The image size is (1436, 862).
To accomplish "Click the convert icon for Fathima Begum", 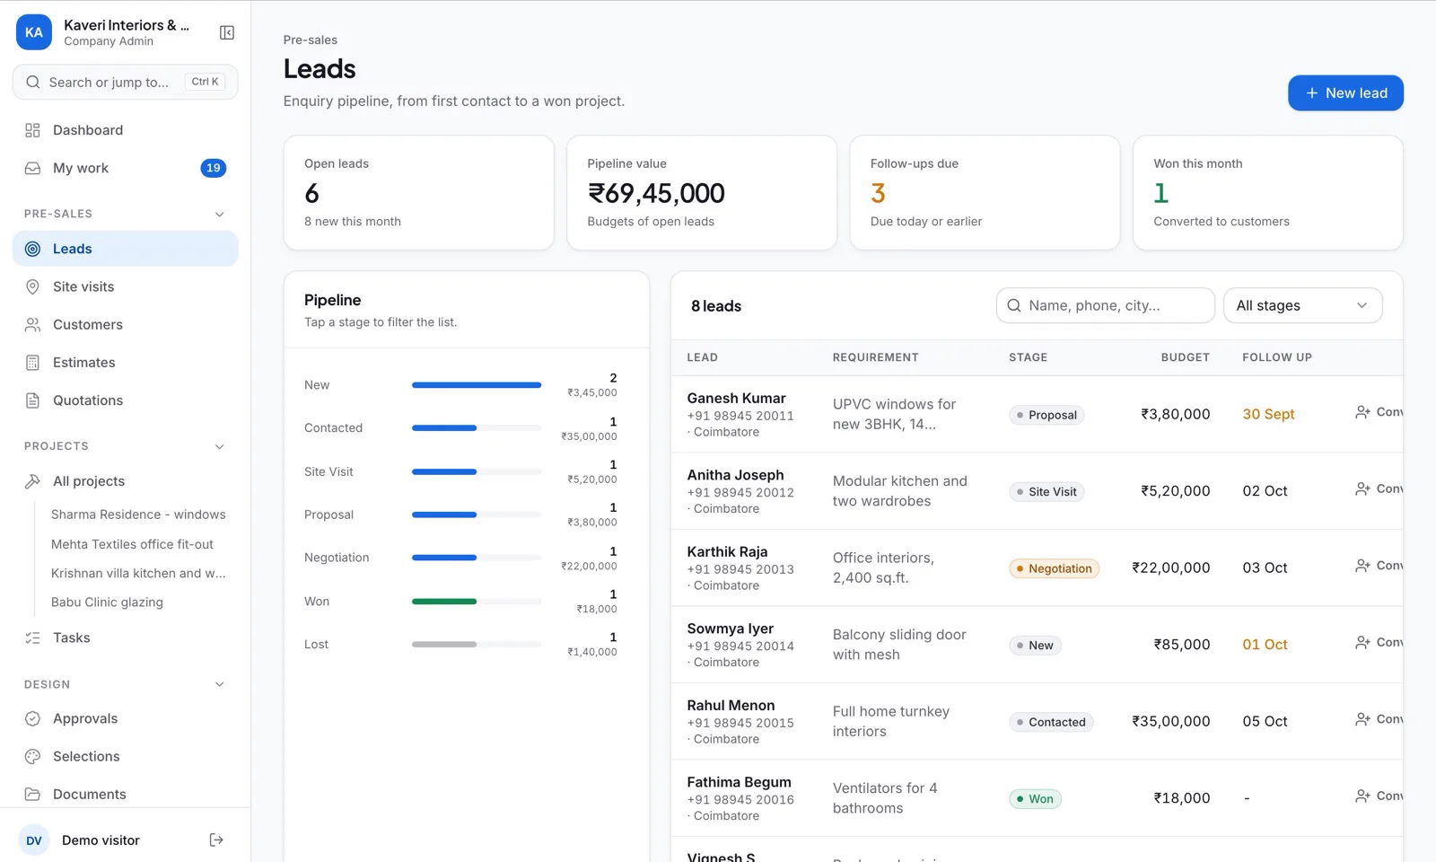I will (1362, 796).
